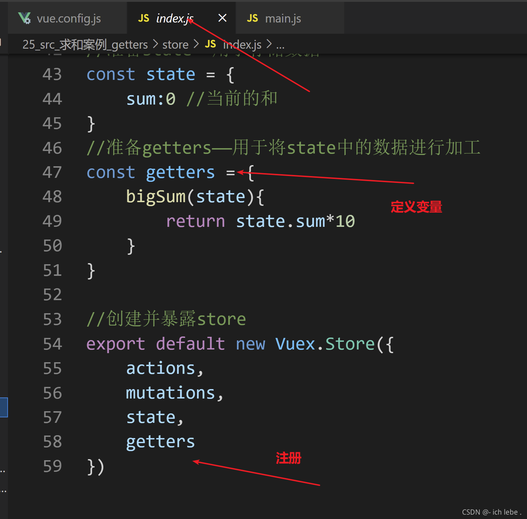Click closing '})' on line 59
Viewport: 527px width, 519px height.
(x=96, y=467)
